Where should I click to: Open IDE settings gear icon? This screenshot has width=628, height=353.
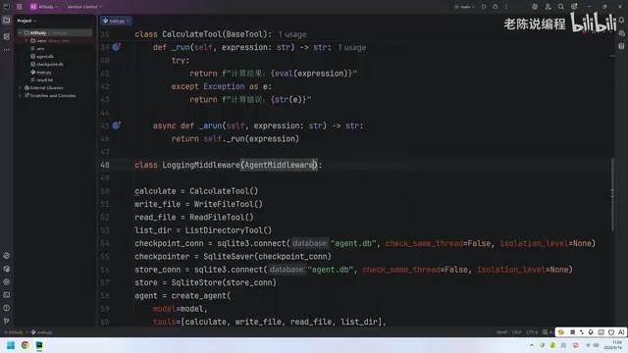click(574, 7)
